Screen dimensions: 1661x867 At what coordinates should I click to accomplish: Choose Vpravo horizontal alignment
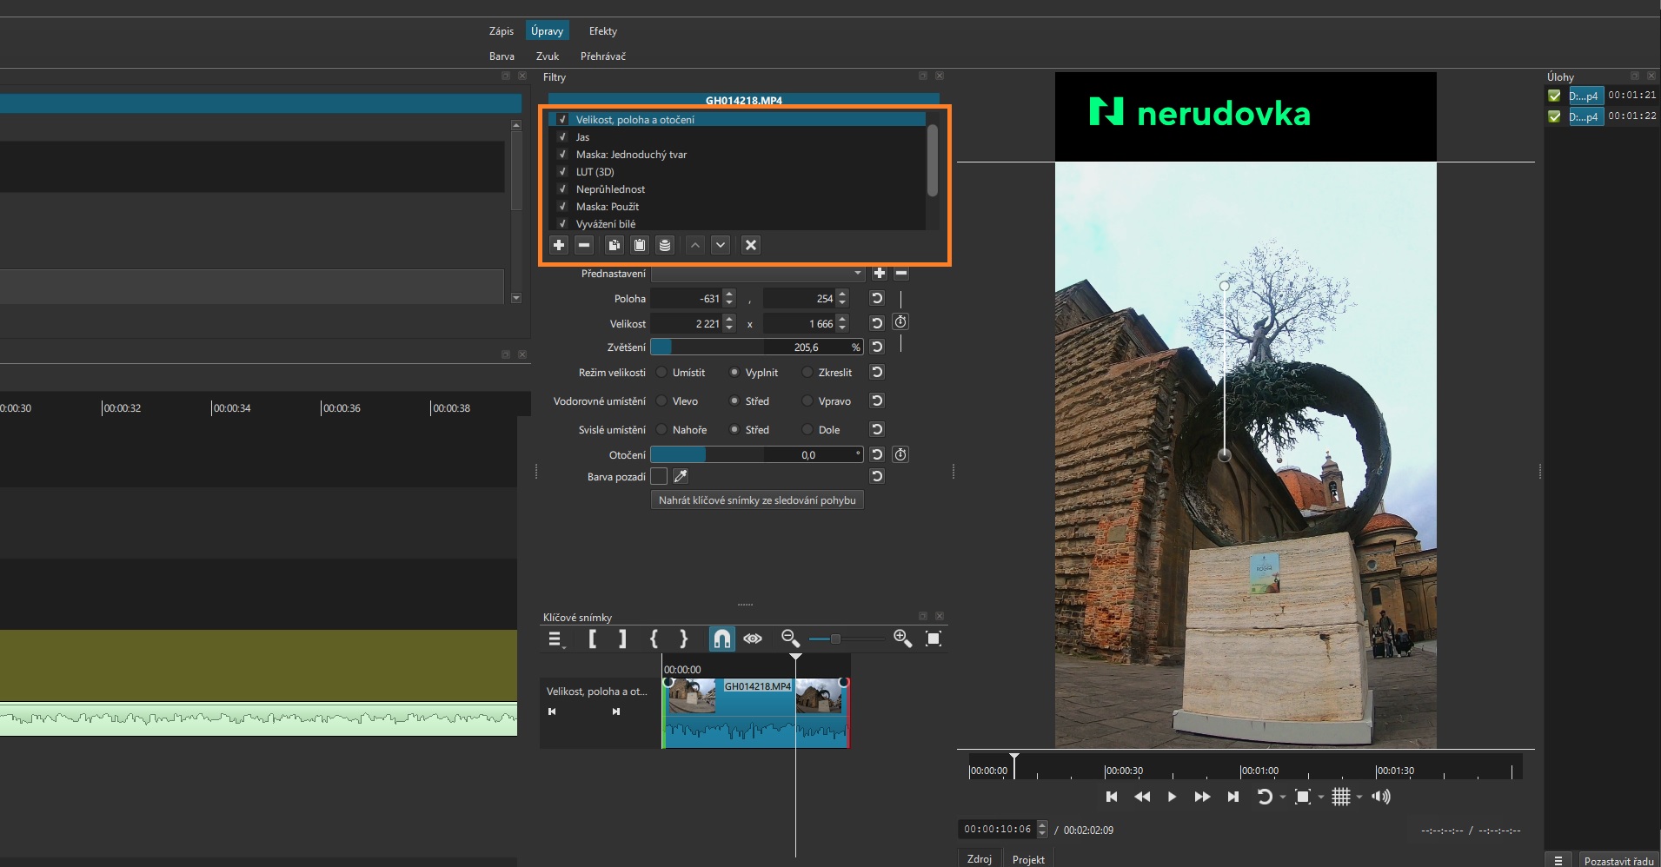[808, 401]
